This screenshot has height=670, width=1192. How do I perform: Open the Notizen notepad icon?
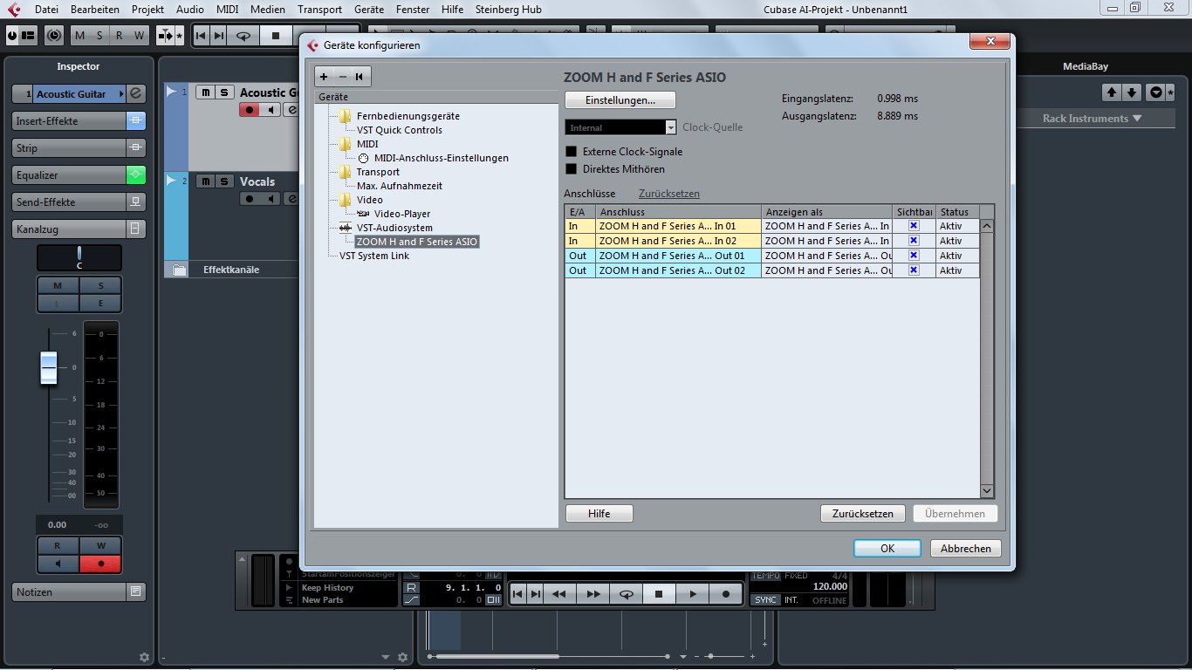pos(136,592)
